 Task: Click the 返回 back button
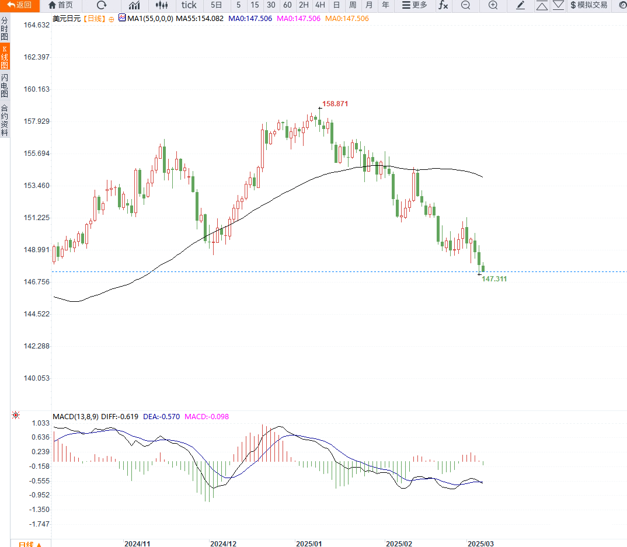(20, 5)
